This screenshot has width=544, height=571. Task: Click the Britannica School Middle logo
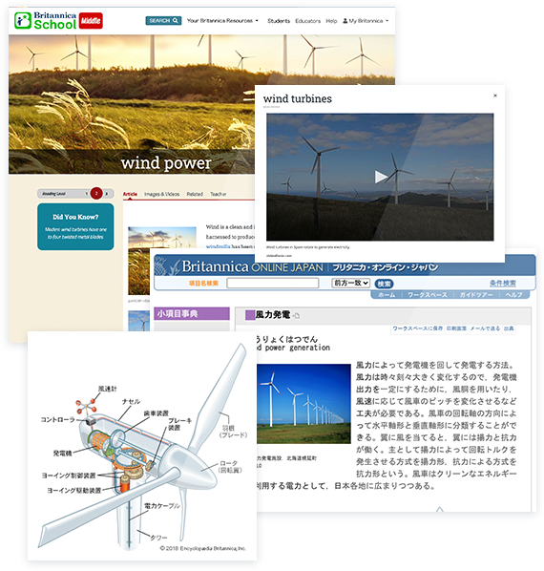(x=58, y=20)
